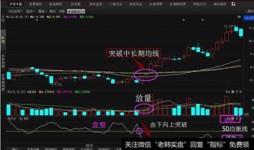254x150 pixels.
Task: Close the VOL indicator panel
Action: pyautogui.click(x=241, y=92)
